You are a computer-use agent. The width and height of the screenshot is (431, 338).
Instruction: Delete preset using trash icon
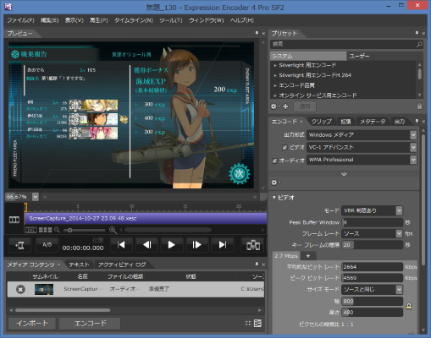point(419,106)
